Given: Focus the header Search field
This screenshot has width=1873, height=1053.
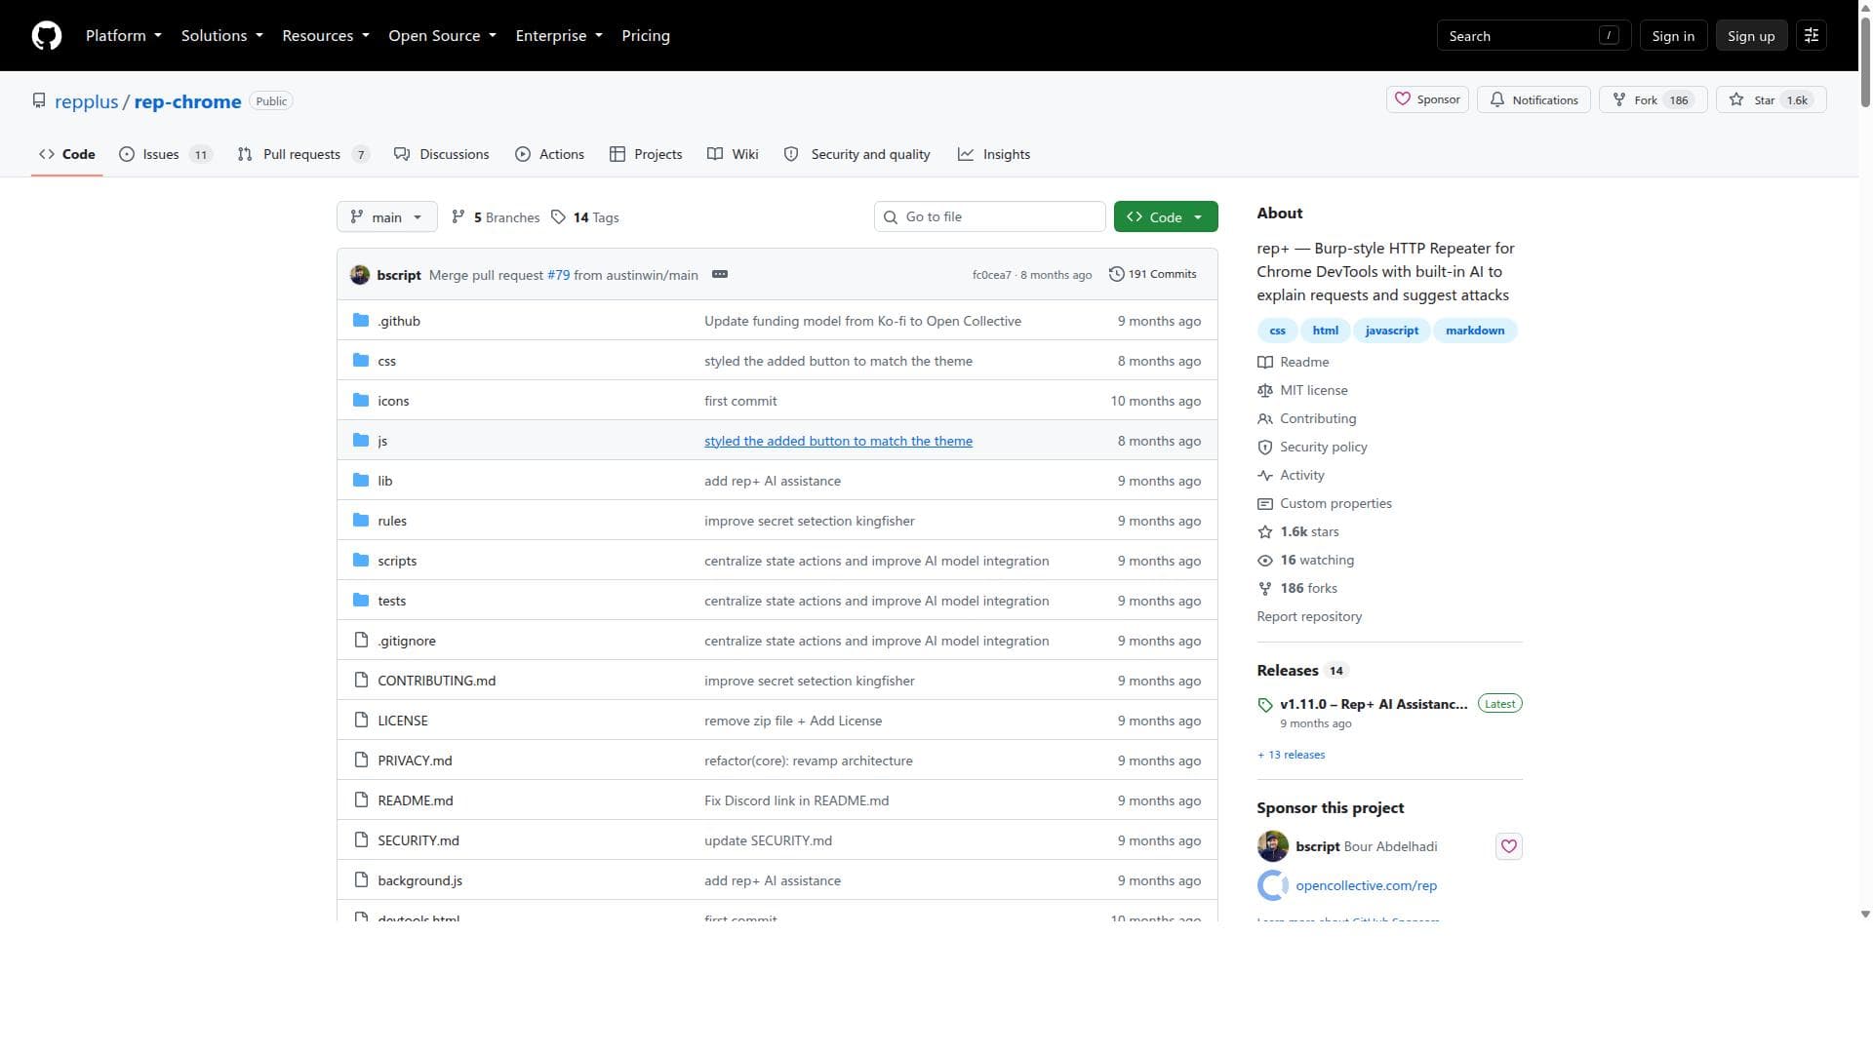Looking at the screenshot, I should (1534, 36).
